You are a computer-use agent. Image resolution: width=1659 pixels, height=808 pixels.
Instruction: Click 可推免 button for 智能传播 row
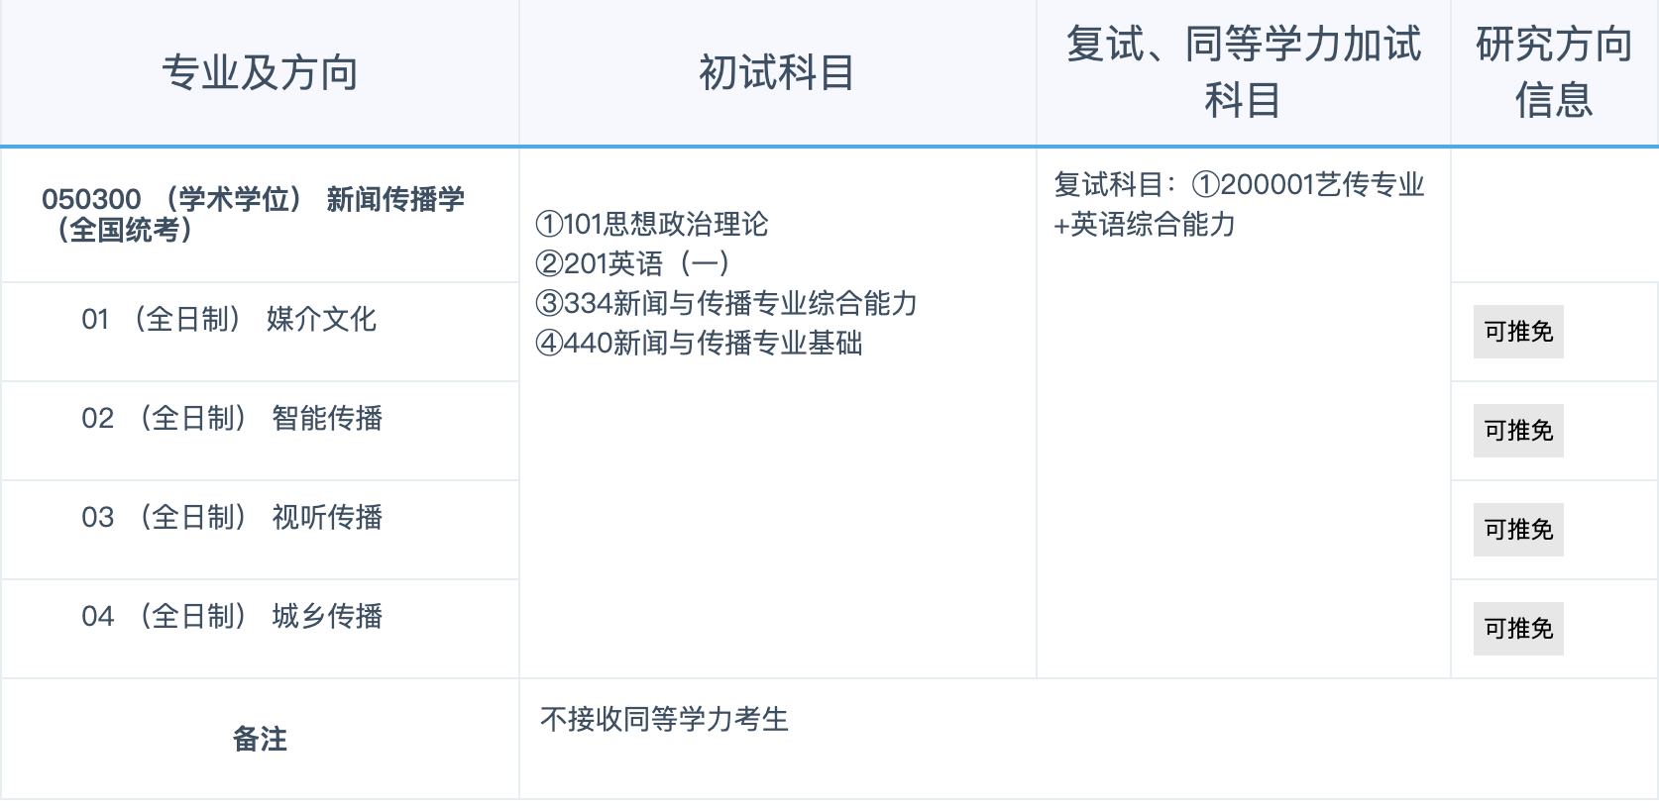coord(1517,431)
